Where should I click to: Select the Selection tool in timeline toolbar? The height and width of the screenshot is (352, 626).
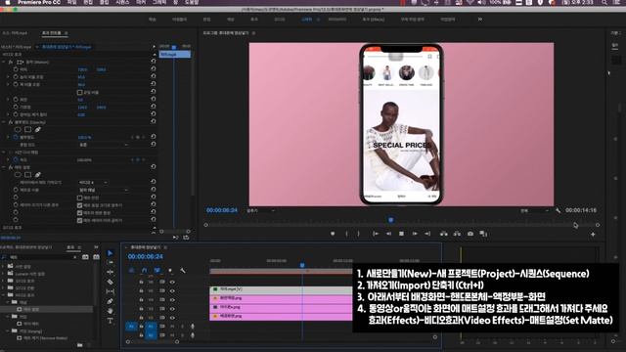(x=111, y=253)
